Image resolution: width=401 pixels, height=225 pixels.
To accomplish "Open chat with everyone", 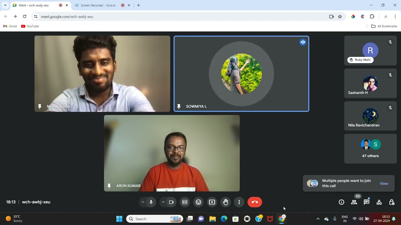I will [x=367, y=202].
